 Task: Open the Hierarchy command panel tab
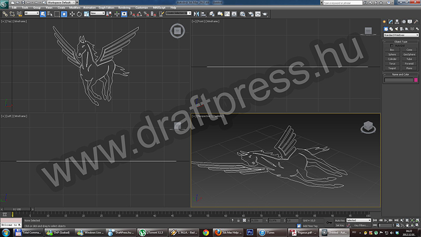pos(397,22)
